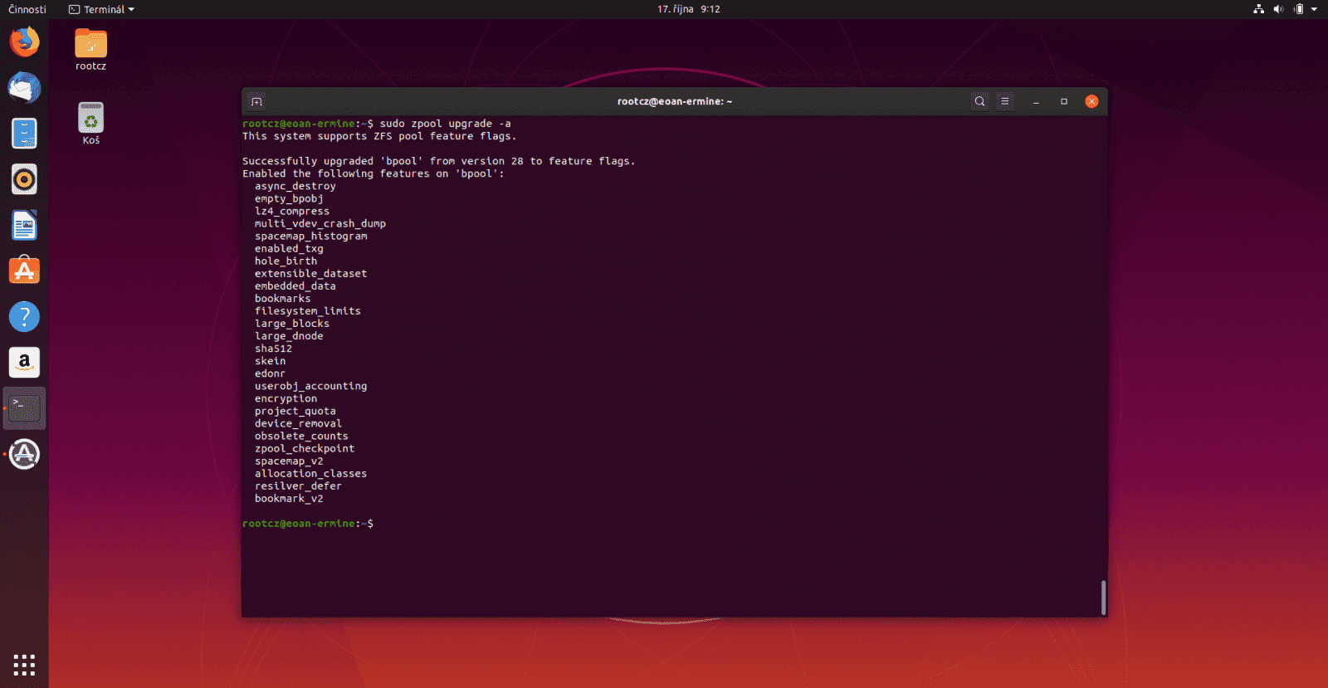Open the Terminál app menu
The image size is (1328, 688).
tap(101, 9)
